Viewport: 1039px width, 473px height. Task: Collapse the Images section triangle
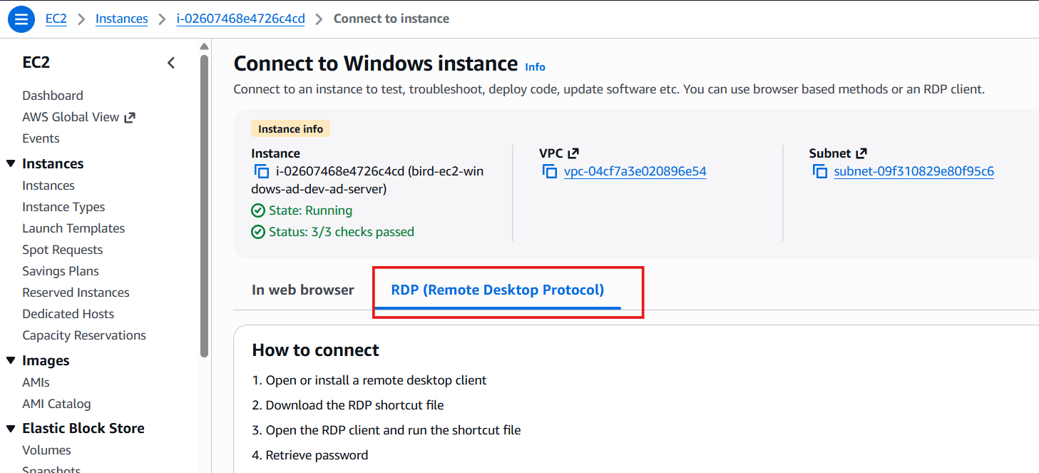click(11, 360)
